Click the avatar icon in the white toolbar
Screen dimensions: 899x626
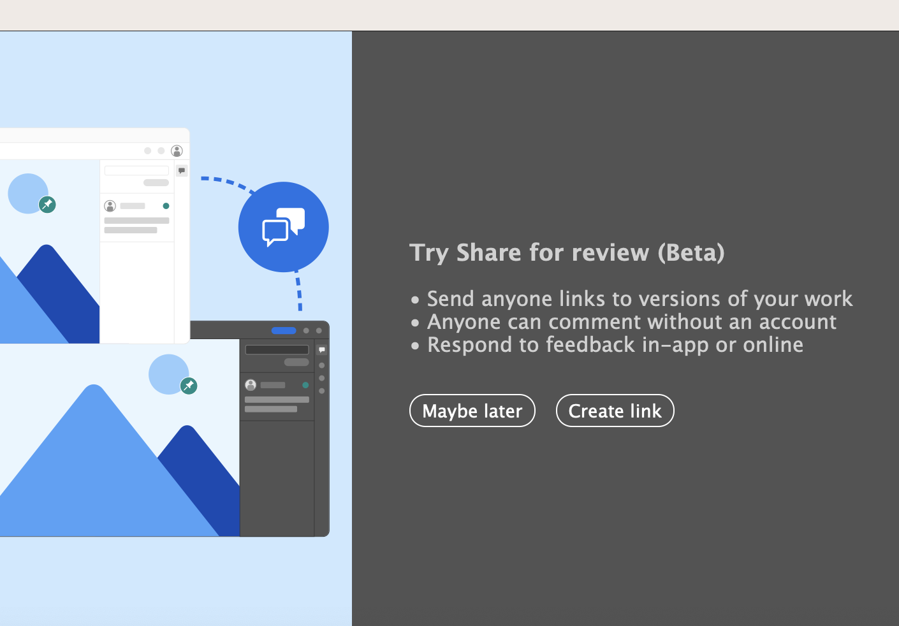176,151
